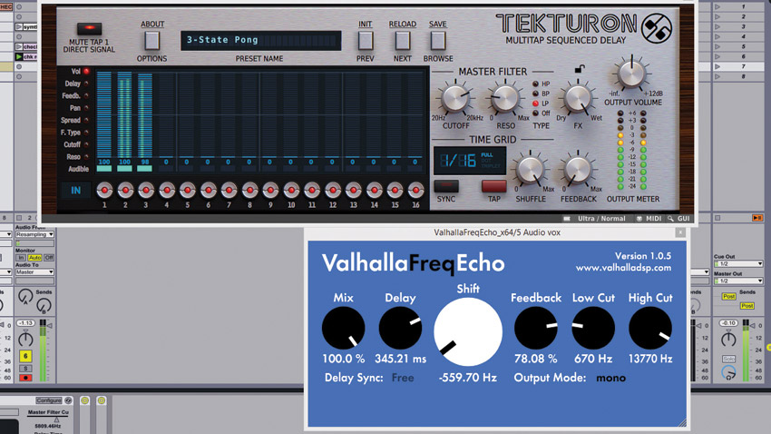Click the INIT / PREV button
The image size is (771, 434).
tap(366, 41)
